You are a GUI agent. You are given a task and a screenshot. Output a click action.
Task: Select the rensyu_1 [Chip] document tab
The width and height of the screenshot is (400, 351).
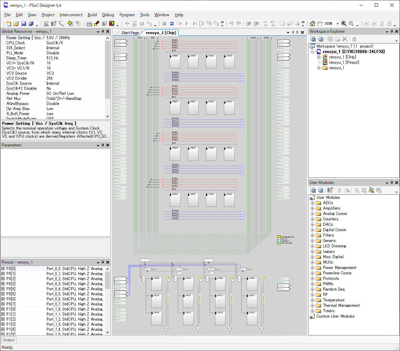coord(161,33)
